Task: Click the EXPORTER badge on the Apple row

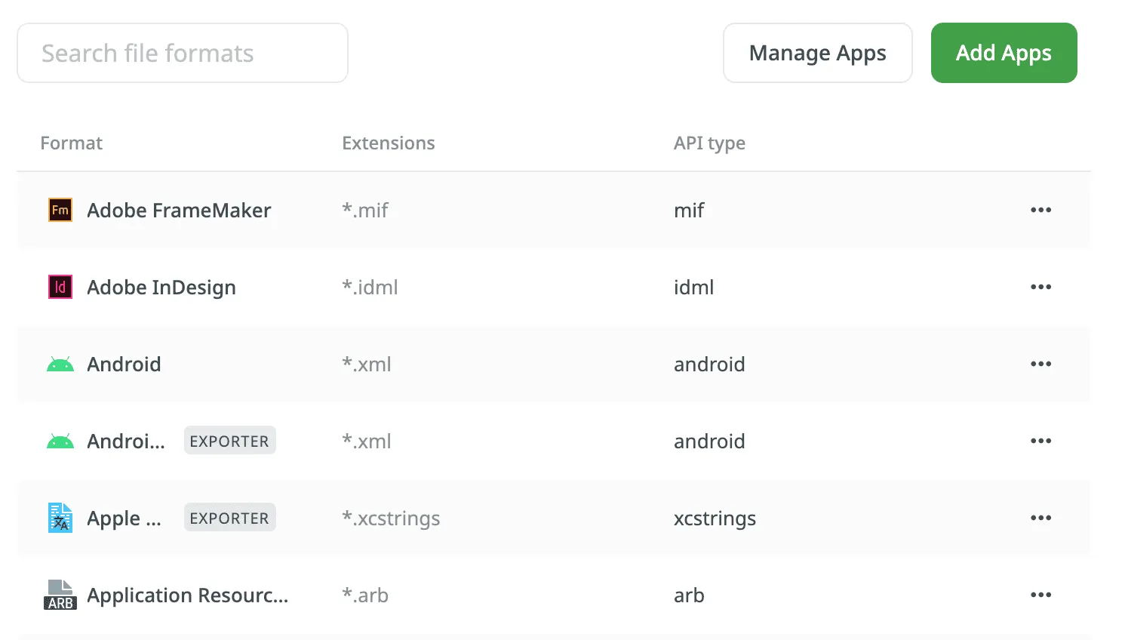Action: 229,518
